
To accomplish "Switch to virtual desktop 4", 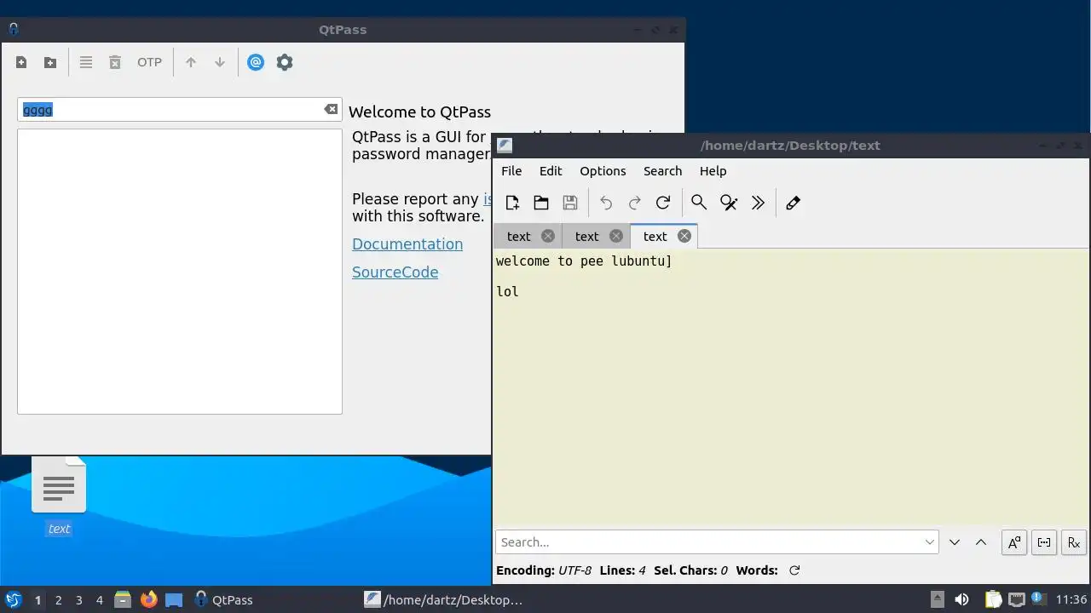I will coord(99,600).
